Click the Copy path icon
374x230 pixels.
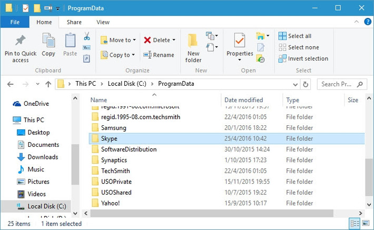coord(86,48)
